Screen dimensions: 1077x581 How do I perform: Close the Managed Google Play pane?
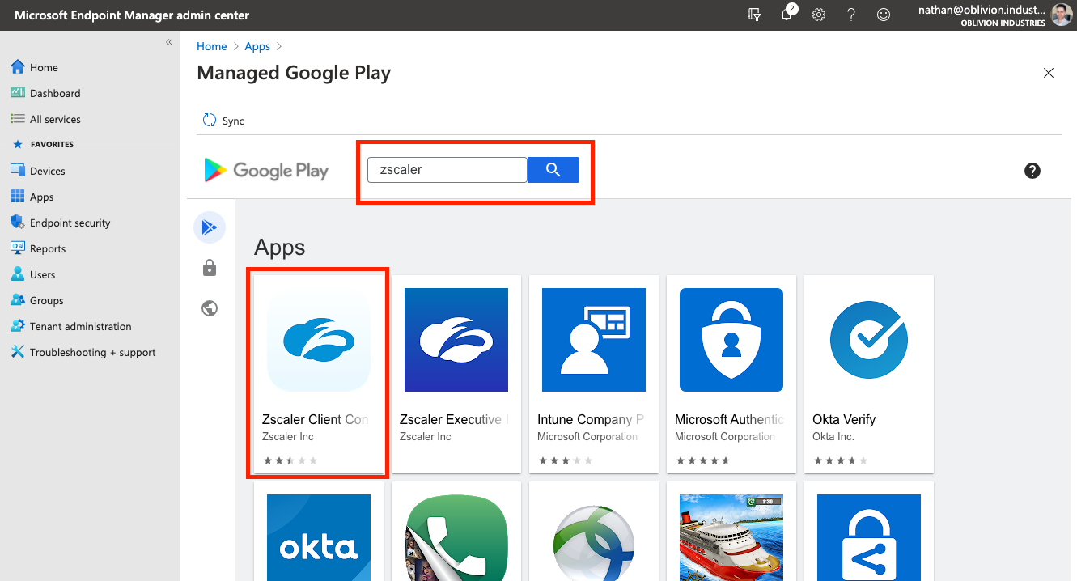point(1048,73)
